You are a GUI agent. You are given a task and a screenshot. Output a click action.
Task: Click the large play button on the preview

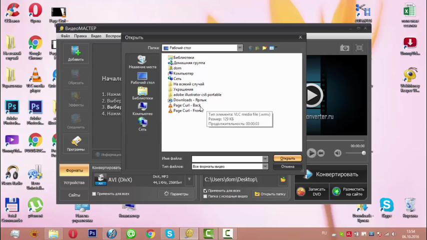pyautogui.click(x=312, y=95)
